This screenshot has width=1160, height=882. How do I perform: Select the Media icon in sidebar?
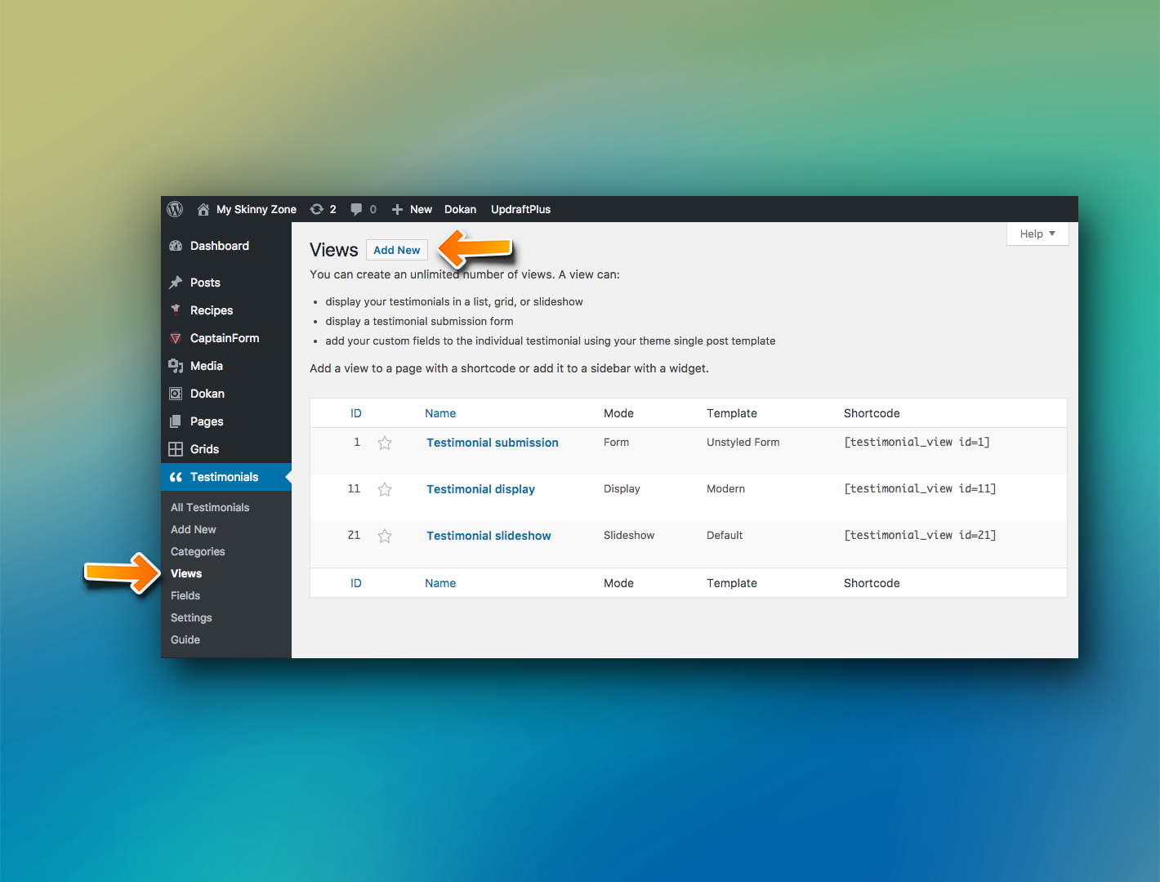(176, 366)
